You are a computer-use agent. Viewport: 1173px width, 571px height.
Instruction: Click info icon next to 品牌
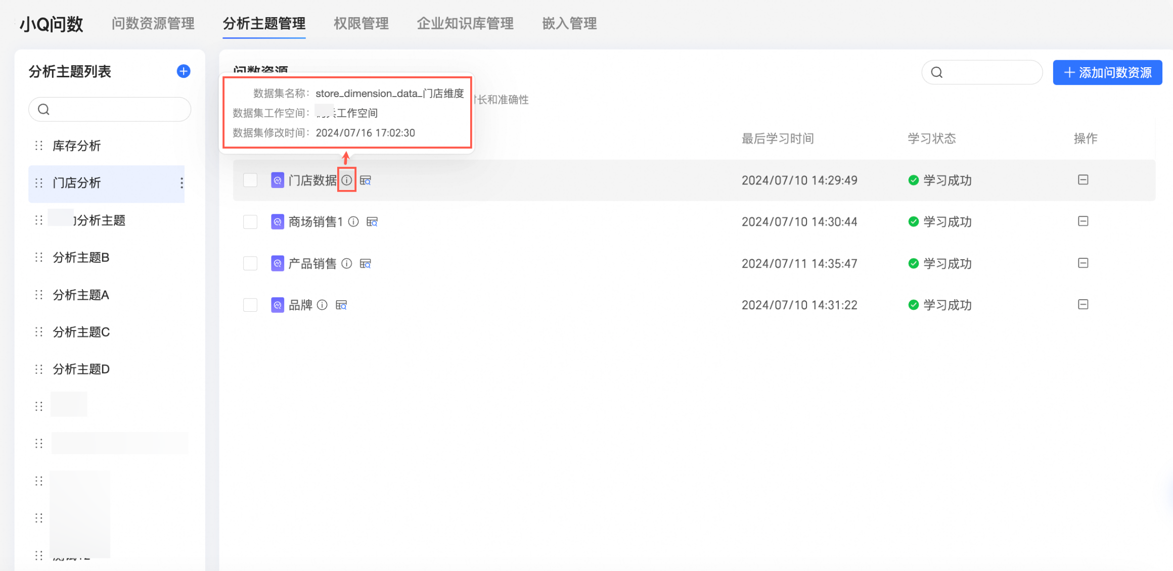pyautogui.click(x=322, y=305)
